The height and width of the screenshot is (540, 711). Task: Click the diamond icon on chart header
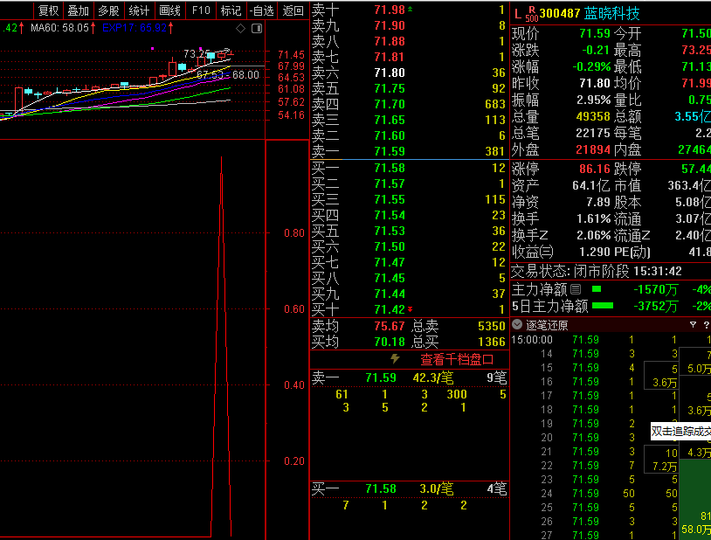click(240, 28)
